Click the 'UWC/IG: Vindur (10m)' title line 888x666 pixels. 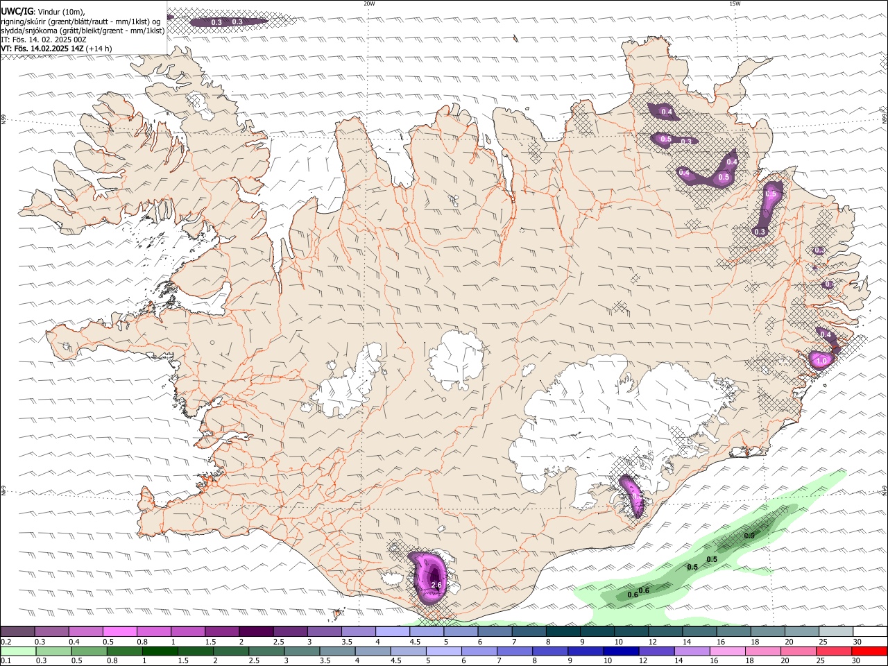pos(43,12)
